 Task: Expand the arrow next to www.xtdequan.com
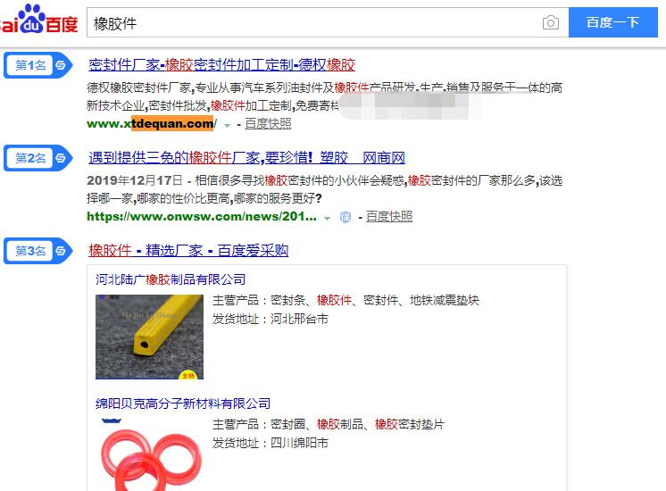(228, 125)
